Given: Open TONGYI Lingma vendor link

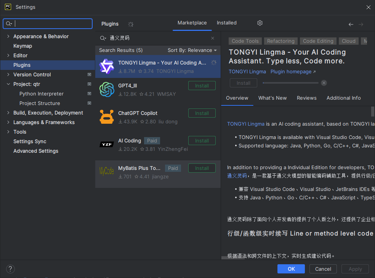Looking at the screenshot, I should coord(247,72).
